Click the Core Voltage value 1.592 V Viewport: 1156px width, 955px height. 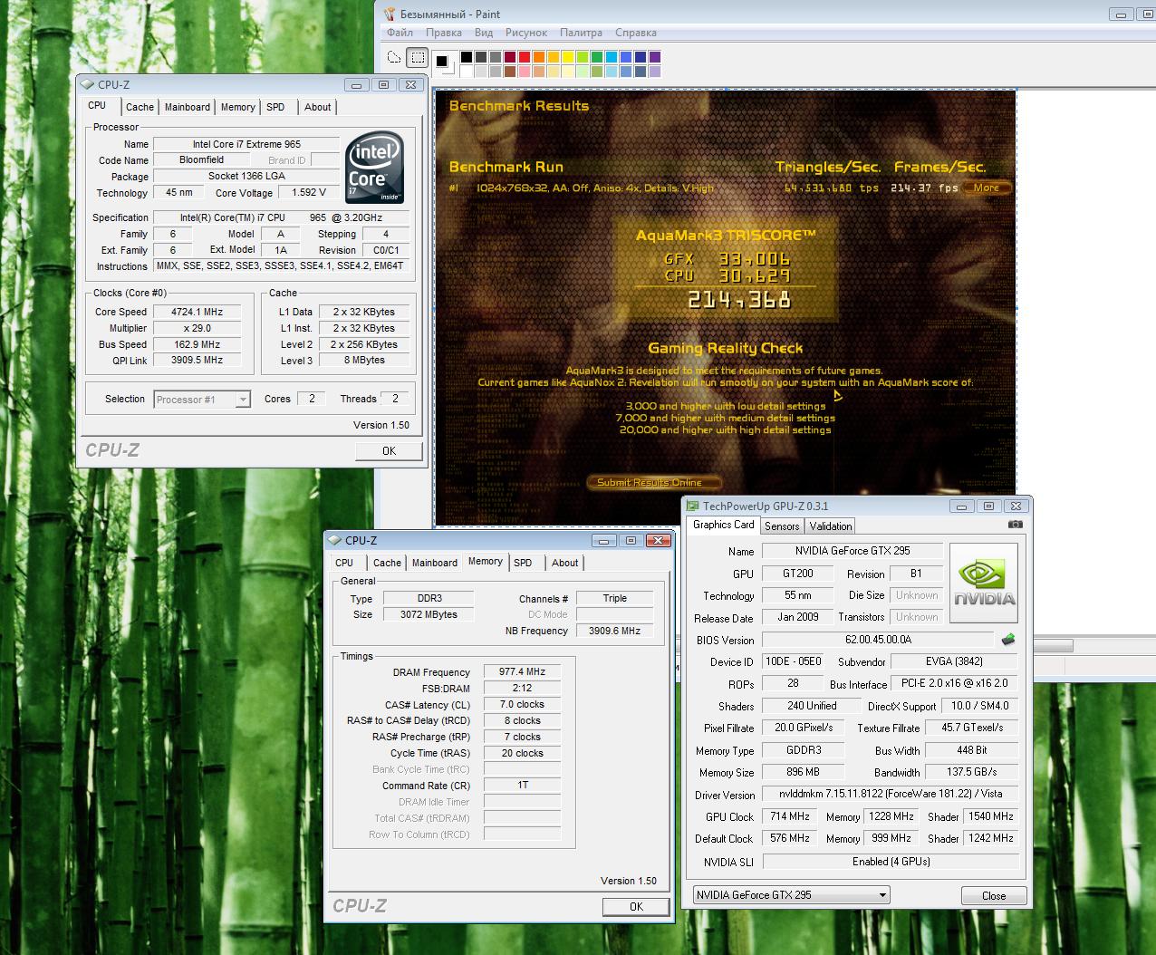point(309,193)
